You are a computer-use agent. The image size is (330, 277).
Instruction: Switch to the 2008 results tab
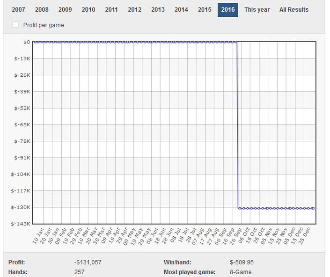pyautogui.click(x=42, y=10)
